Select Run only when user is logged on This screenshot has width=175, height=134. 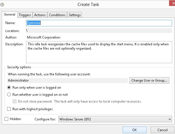tap(9, 88)
